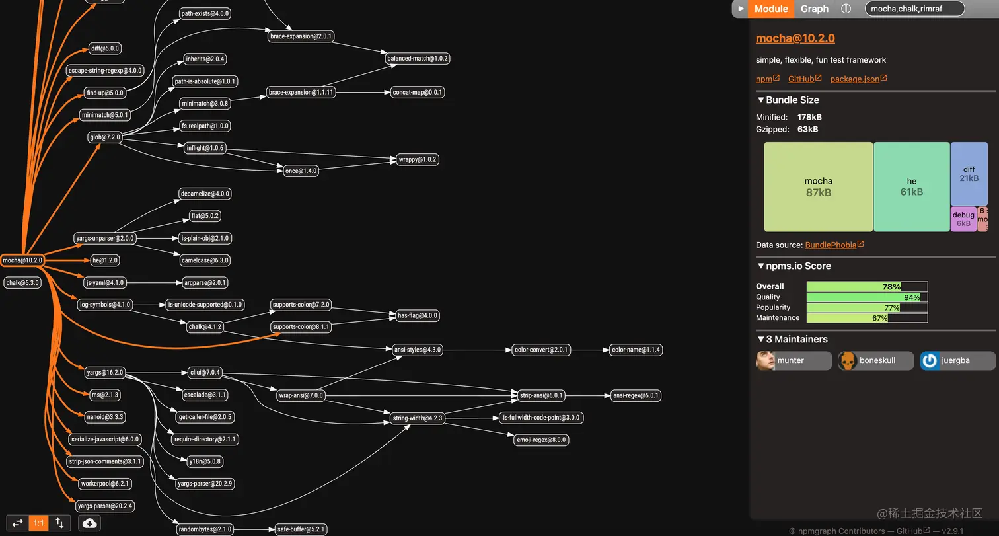Screen dimensions: 999x536
Task: Select the mocha@10.2.0 graph node
Action: pyautogui.click(x=22, y=260)
